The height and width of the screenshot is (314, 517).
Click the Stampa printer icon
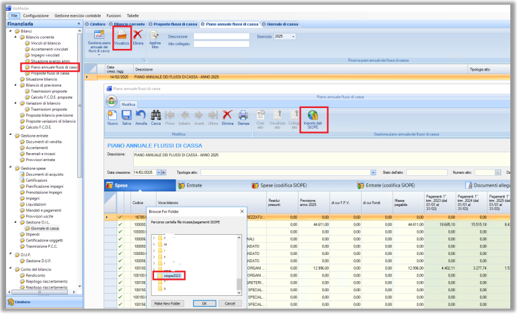[x=243, y=119]
